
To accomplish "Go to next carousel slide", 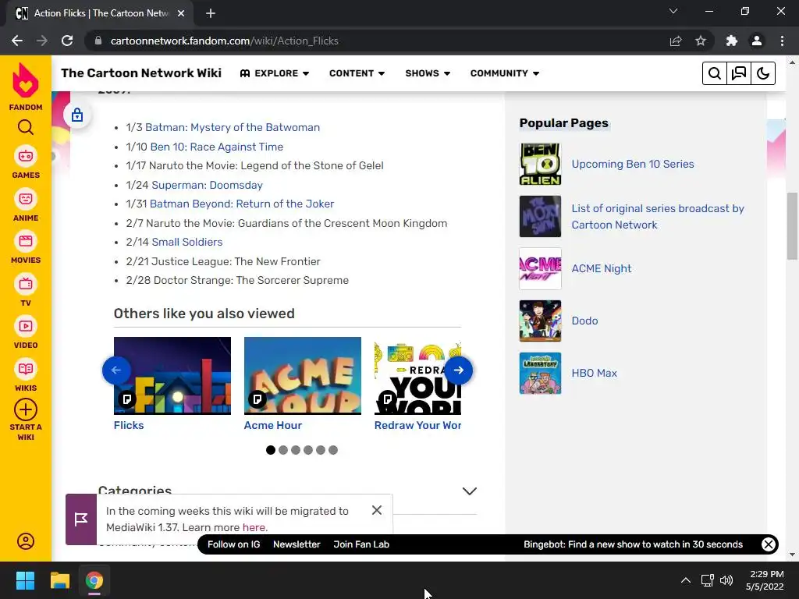I will click(459, 370).
